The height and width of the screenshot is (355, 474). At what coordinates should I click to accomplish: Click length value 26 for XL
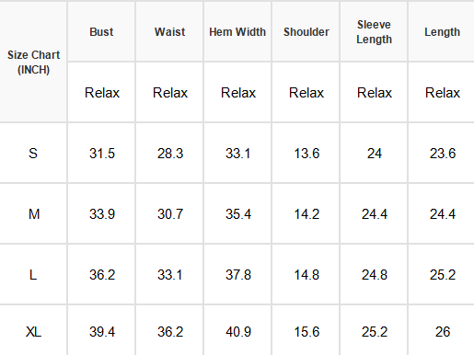coord(443,332)
